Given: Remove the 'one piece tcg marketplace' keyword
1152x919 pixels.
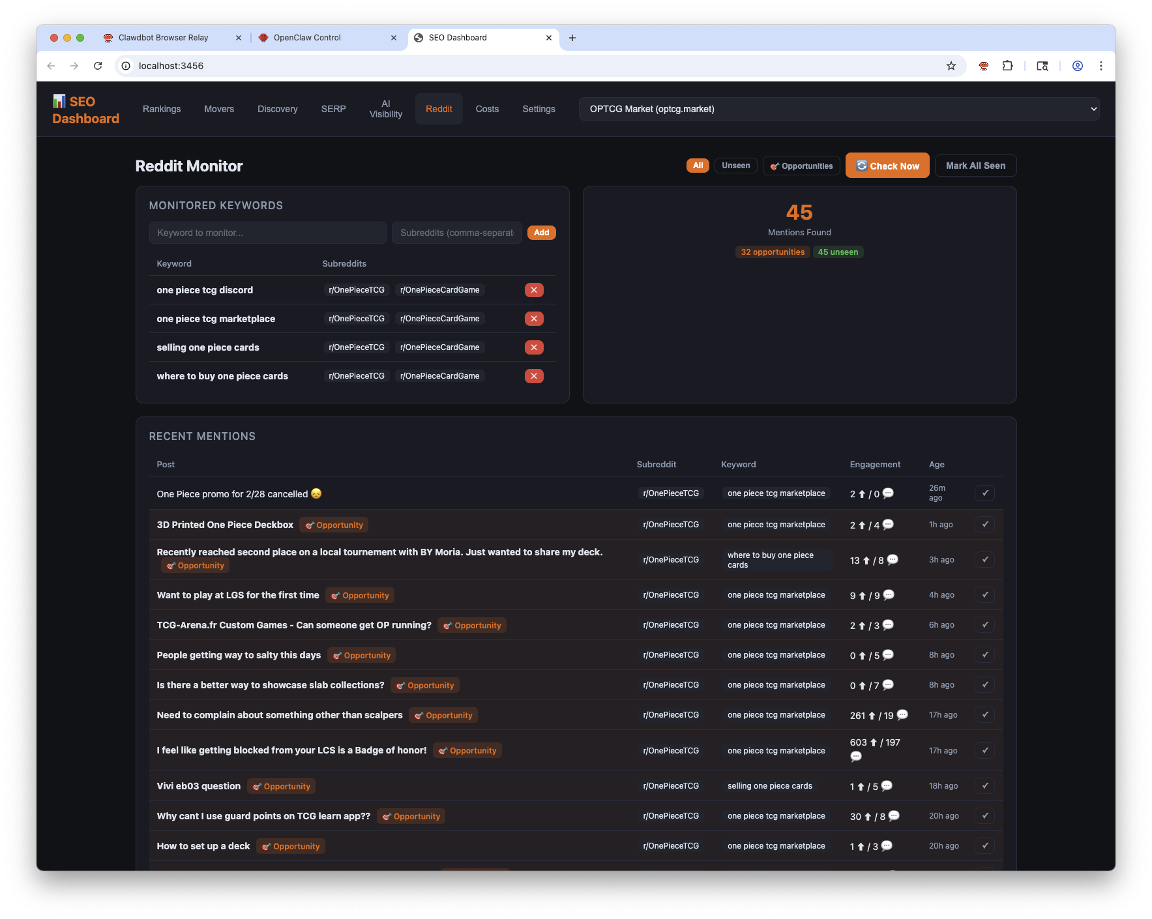Looking at the screenshot, I should [x=534, y=319].
